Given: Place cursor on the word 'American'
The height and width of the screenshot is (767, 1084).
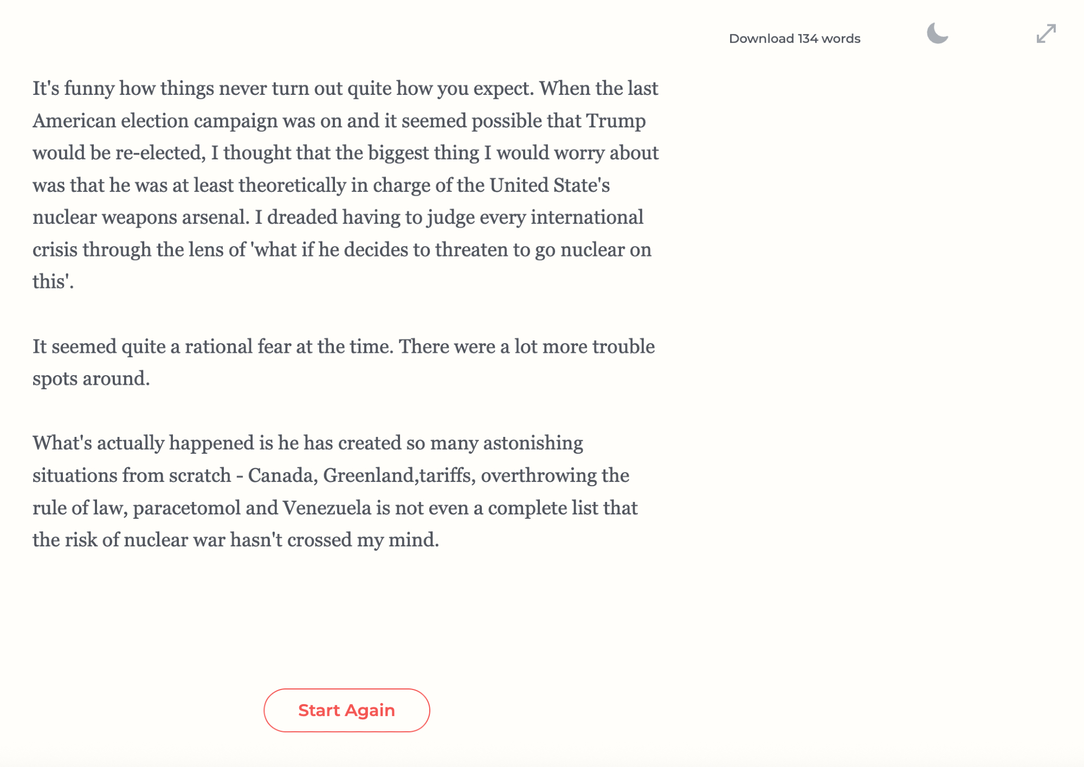Looking at the screenshot, I should (74, 121).
